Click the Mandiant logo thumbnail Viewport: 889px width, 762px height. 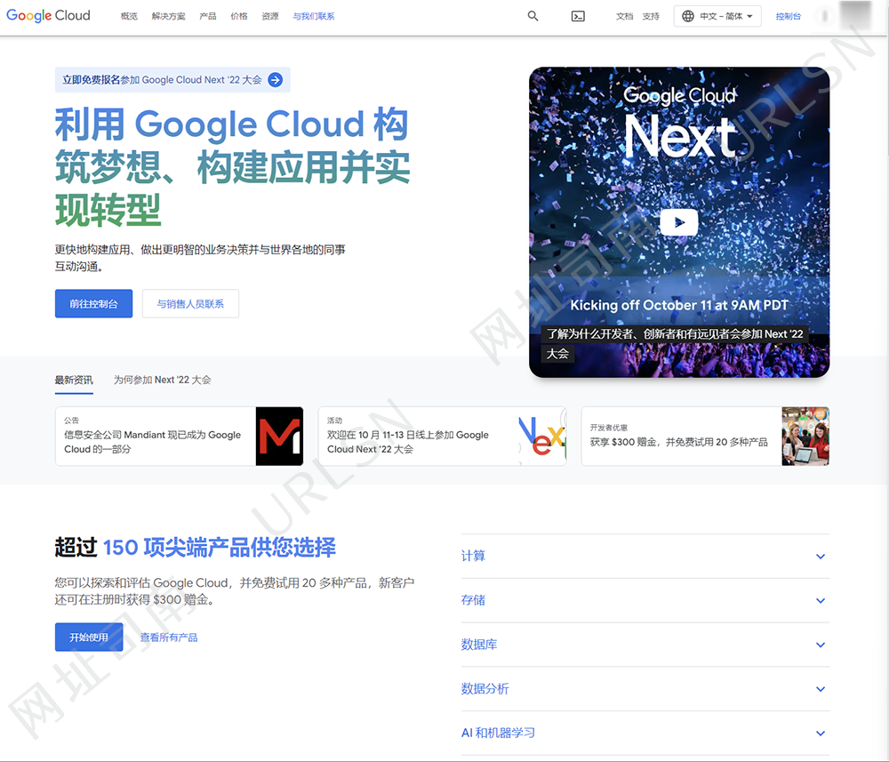[279, 436]
